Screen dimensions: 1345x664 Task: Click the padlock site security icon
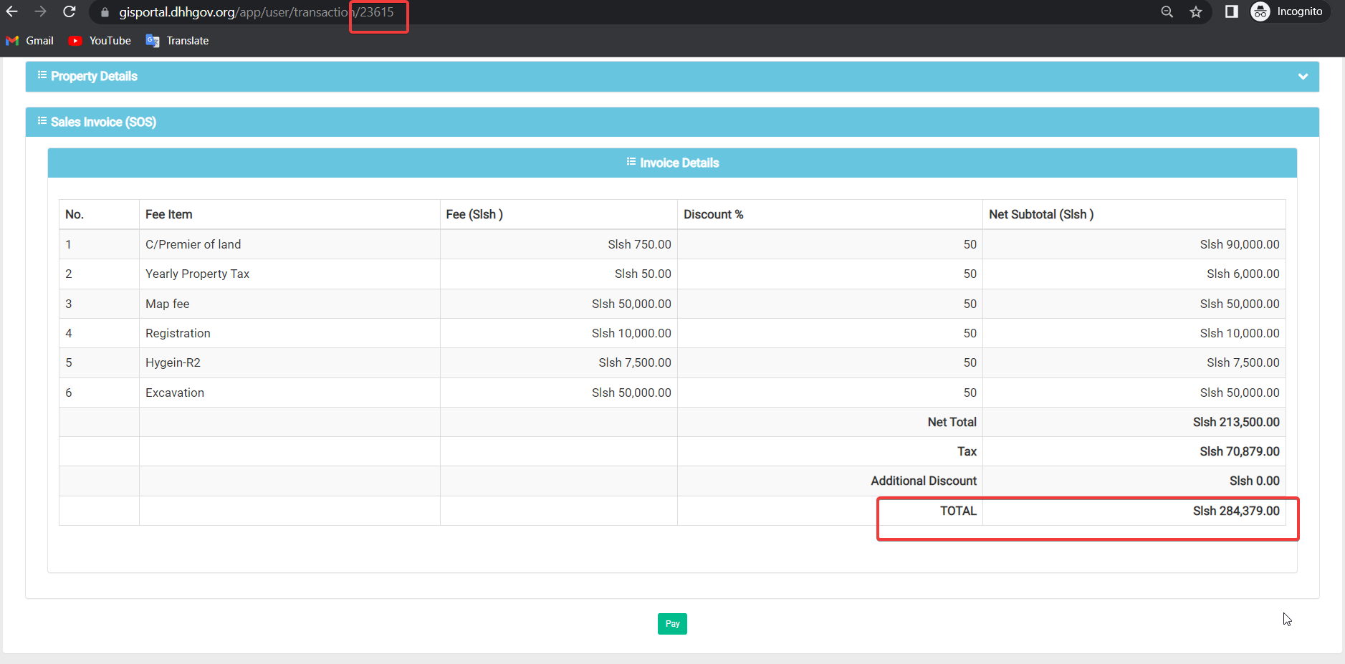(105, 12)
